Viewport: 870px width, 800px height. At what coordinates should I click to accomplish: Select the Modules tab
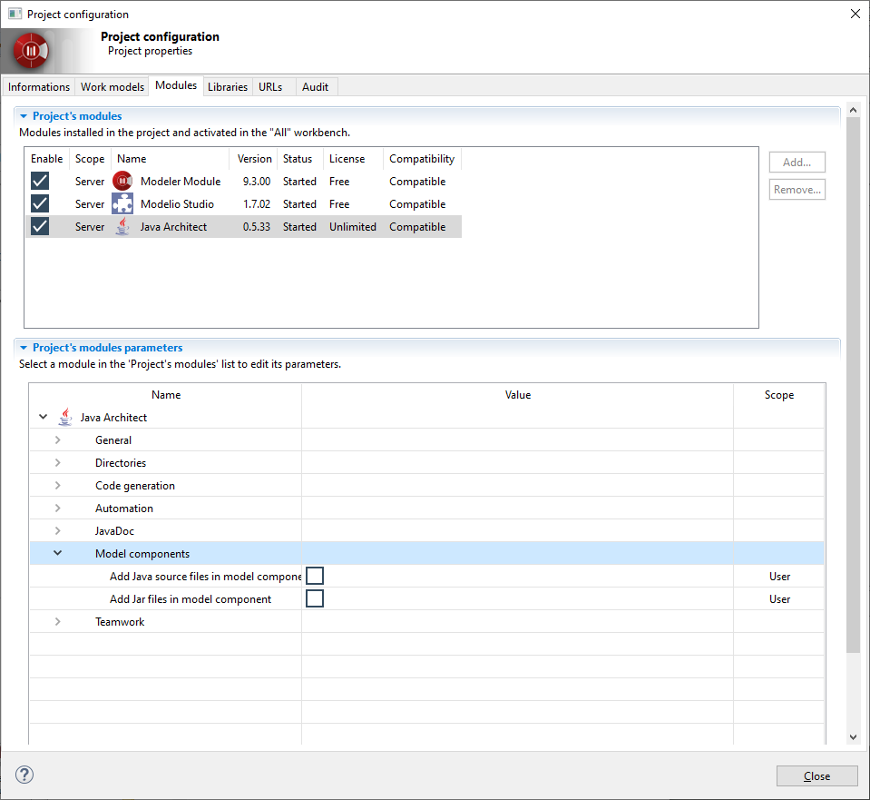[176, 85]
